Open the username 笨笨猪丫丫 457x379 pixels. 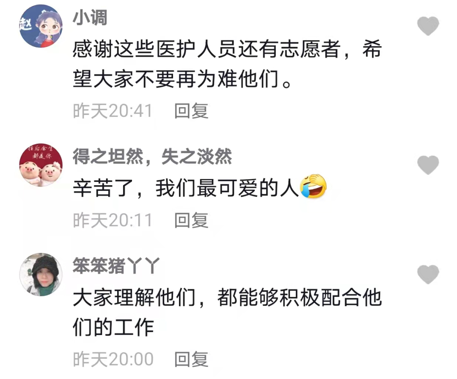116,266
